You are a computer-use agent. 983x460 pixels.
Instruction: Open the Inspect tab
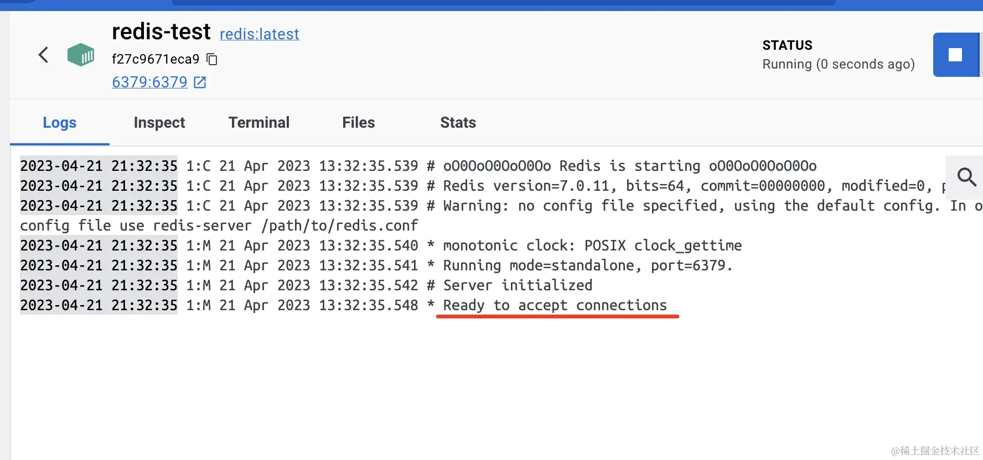point(159,123)
